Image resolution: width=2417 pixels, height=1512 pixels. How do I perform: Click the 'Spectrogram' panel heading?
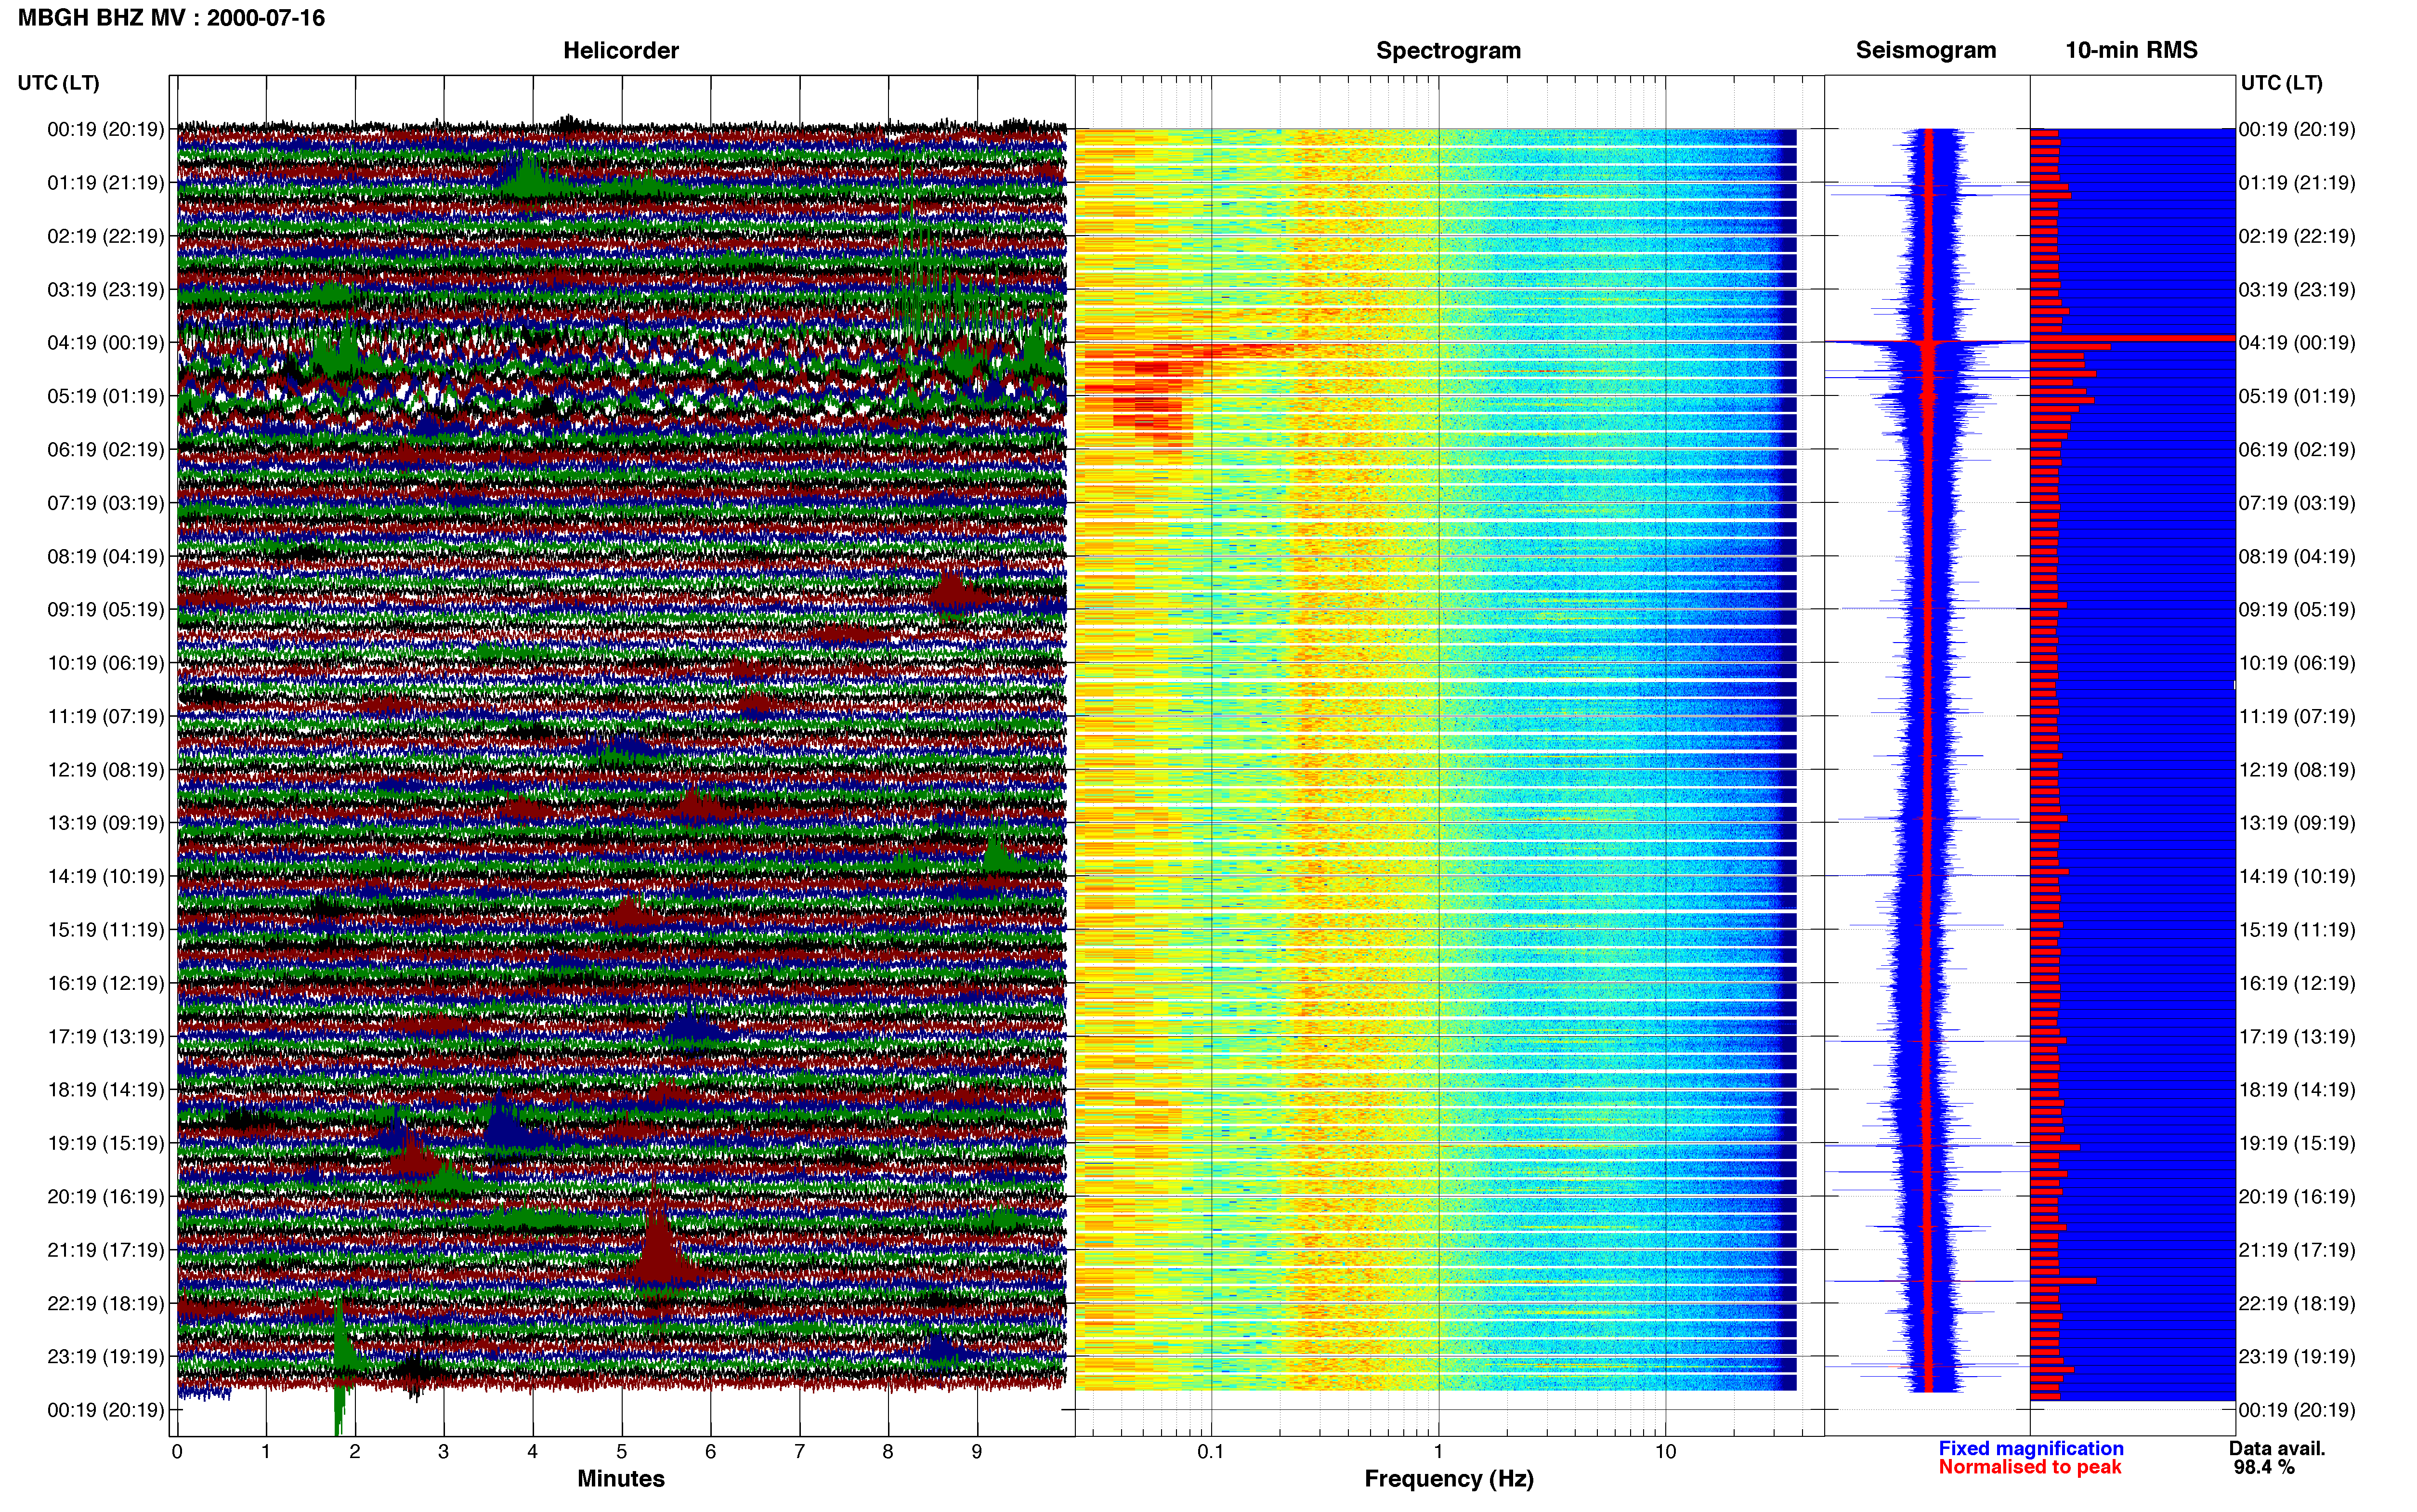(1449, 50)
